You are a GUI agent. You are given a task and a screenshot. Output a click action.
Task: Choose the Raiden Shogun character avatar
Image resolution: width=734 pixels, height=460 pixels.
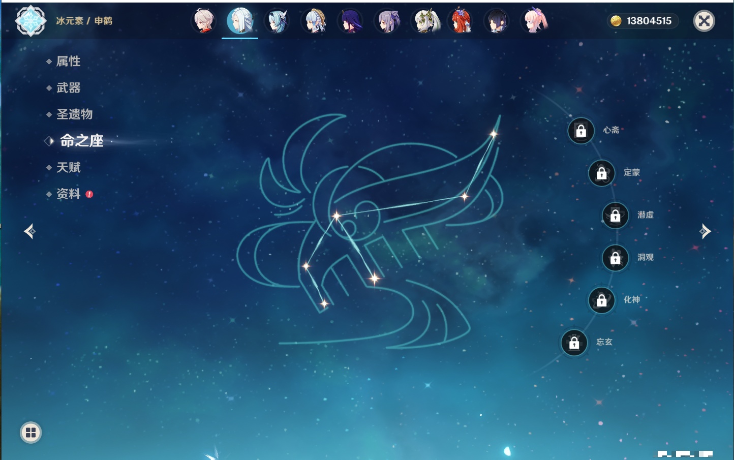[x=351, y=21]
